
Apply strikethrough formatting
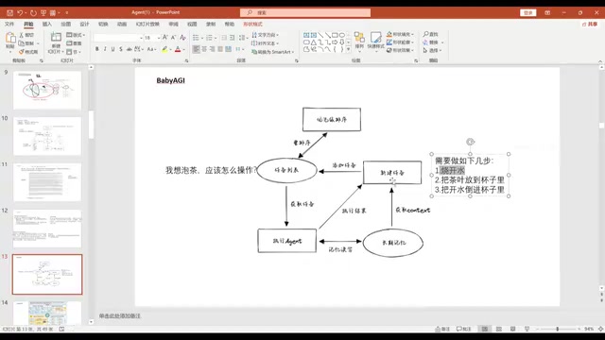click(129, 49)
